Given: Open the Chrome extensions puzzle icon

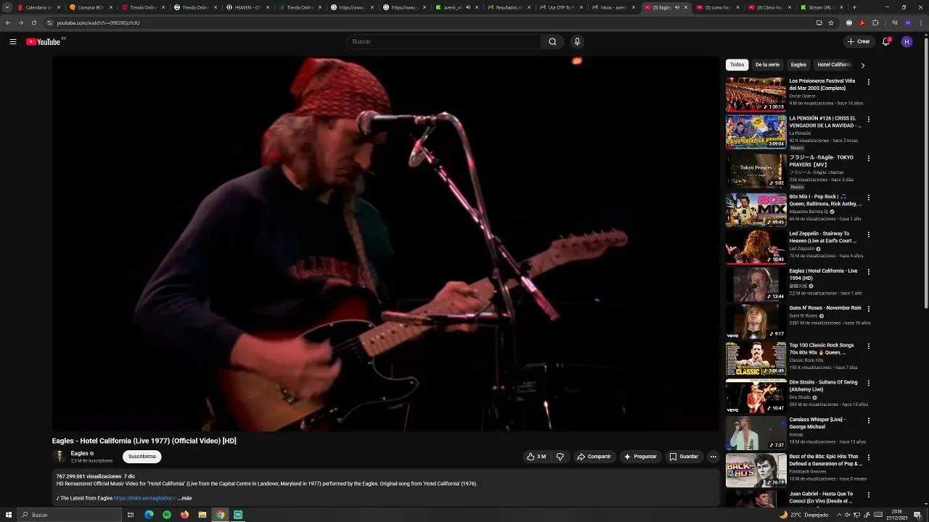Looking at the screenshot, I should tap(875, 22).
